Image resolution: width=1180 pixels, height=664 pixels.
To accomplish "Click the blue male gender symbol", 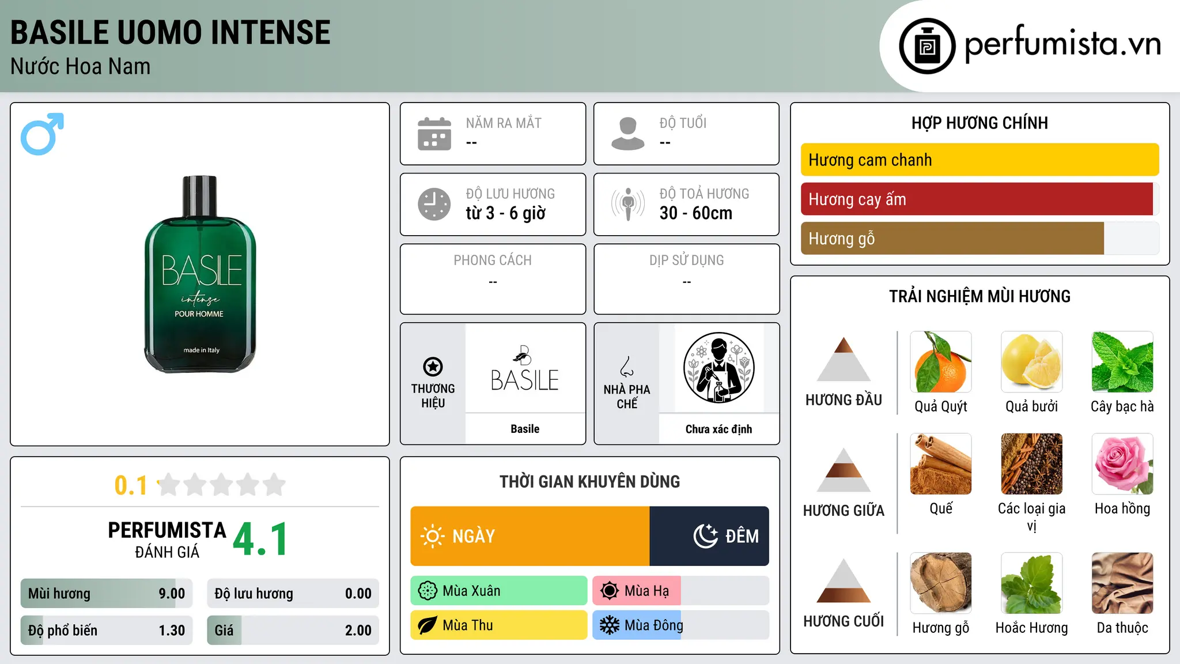I will tap(42, 134).
